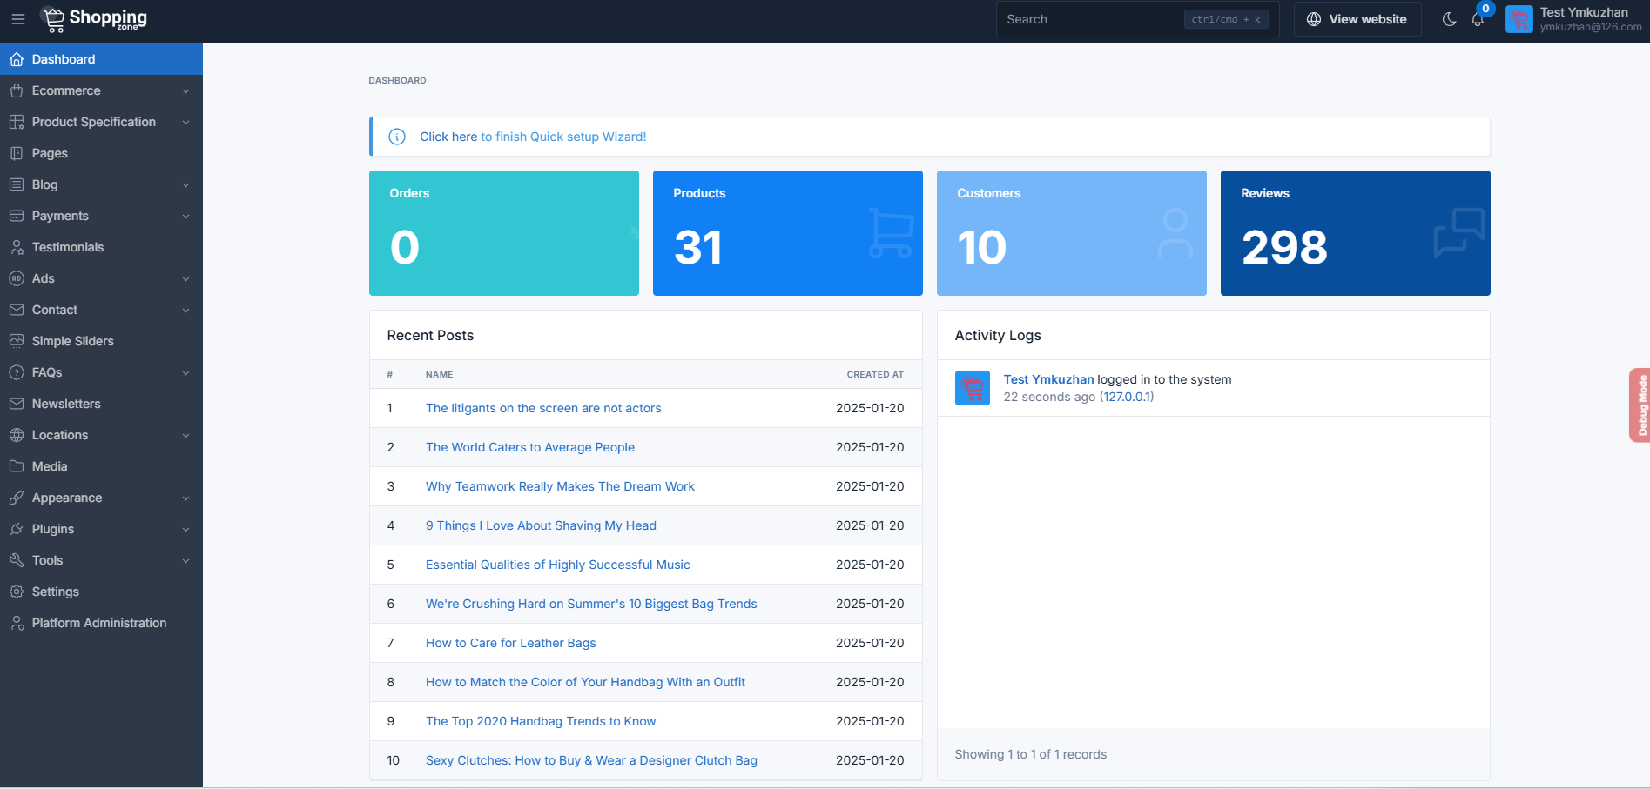Click the View website button
This screenshot has height=789, width=1650.
point(1357,19)
